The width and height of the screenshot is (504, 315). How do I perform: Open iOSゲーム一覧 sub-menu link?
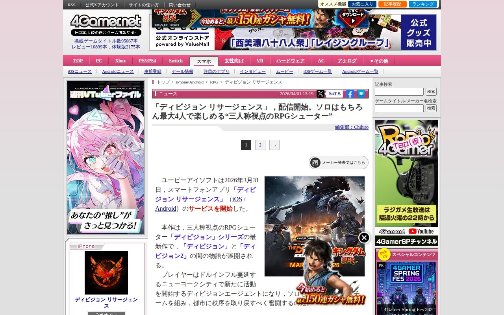point(318,71)
